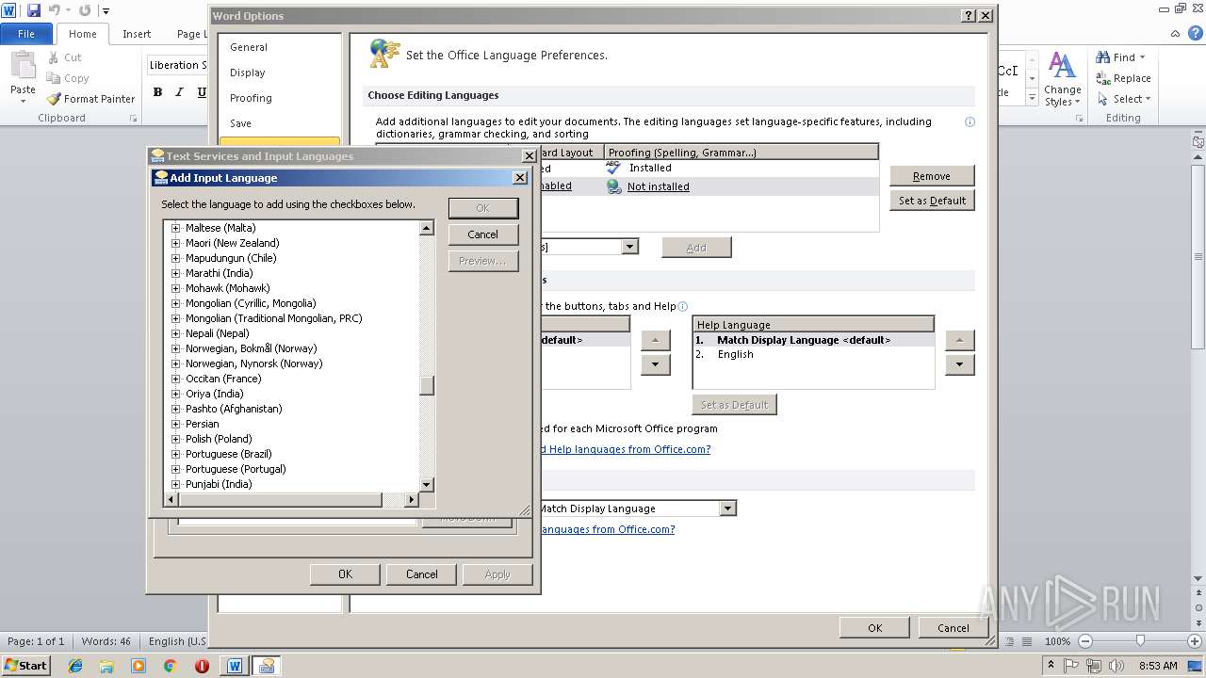Image resolution: width=1206 pixels, height=678 pixels.
Task: Open Match Display Language dropdown
Action: click(727, 508)
